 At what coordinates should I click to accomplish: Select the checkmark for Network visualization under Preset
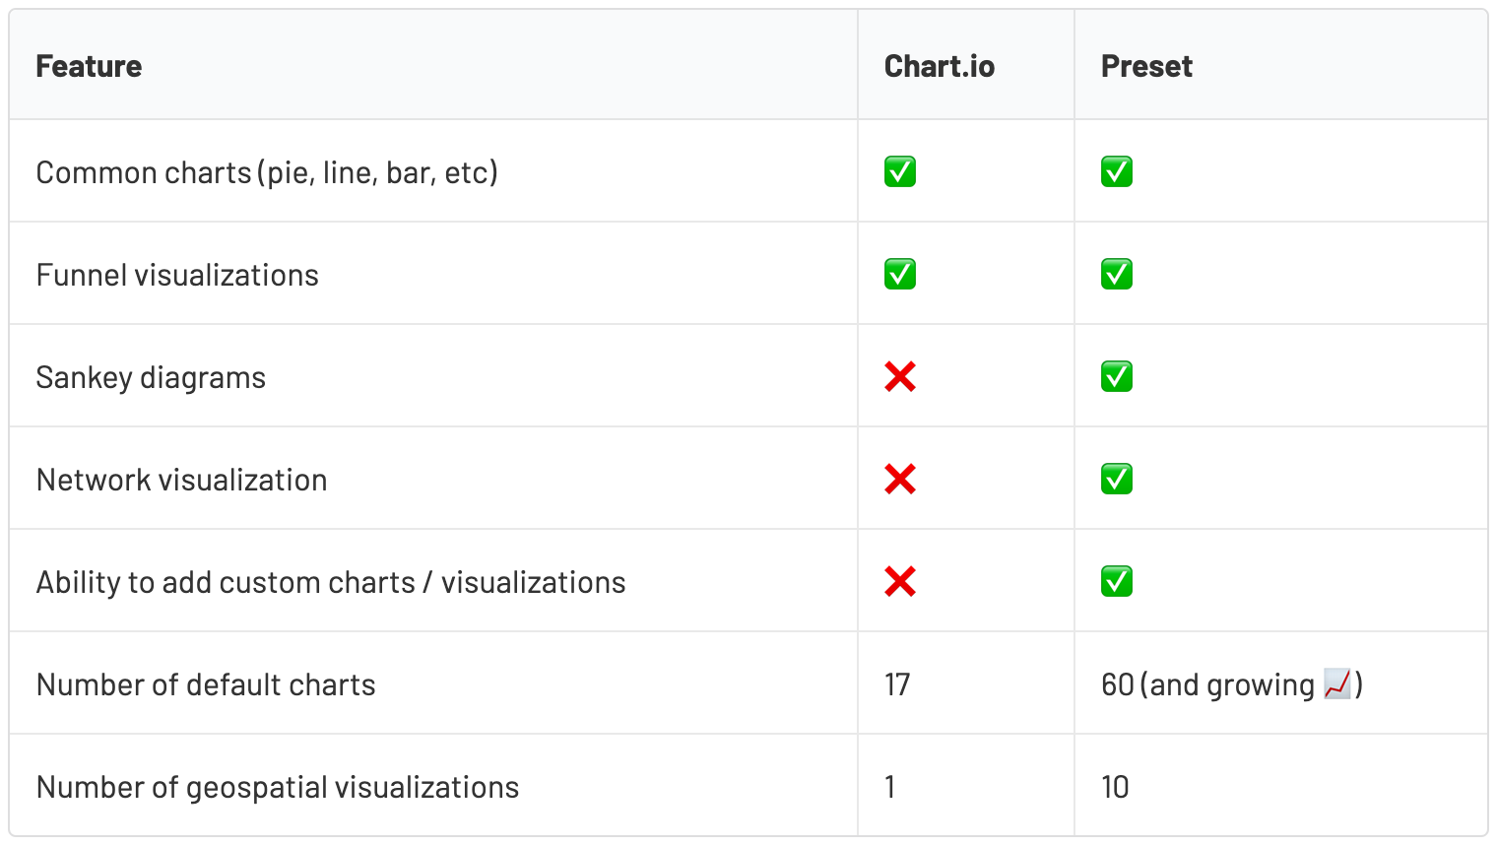click(x=1116, y=479)
